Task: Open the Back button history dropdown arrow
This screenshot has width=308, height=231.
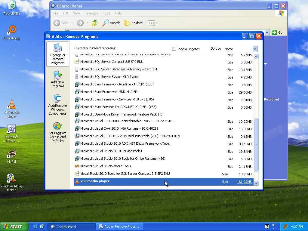Action: click(72, 23)
